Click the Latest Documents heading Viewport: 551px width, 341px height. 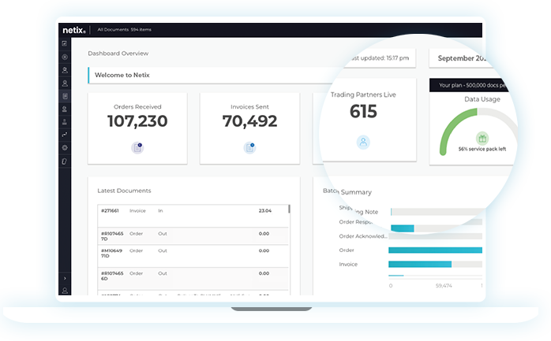pos(124,191)
